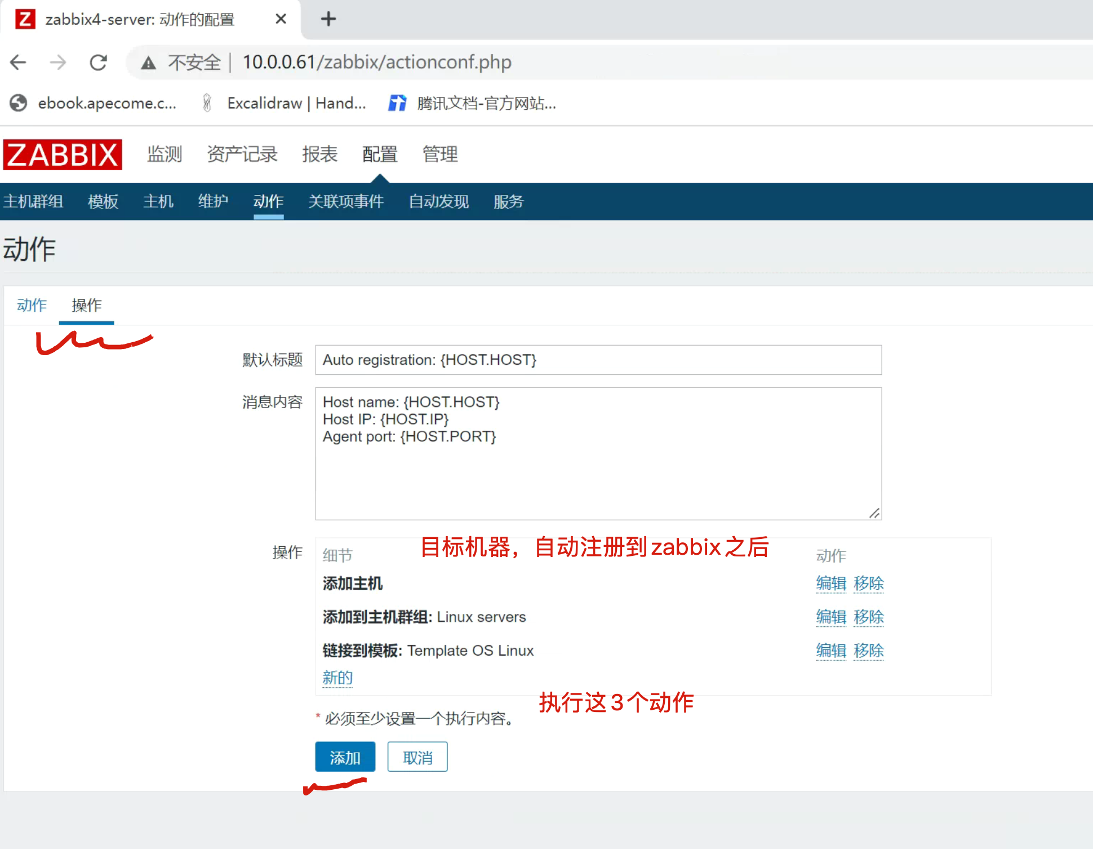This screenshot has width=1093, height=849.
Task: Click the browser back arrow
Action: (x=19, y=62)
